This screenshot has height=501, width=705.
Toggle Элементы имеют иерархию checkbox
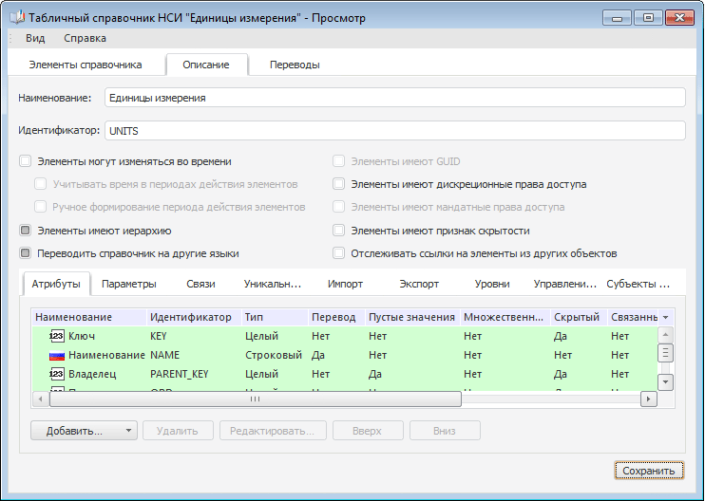pos(25,231)
